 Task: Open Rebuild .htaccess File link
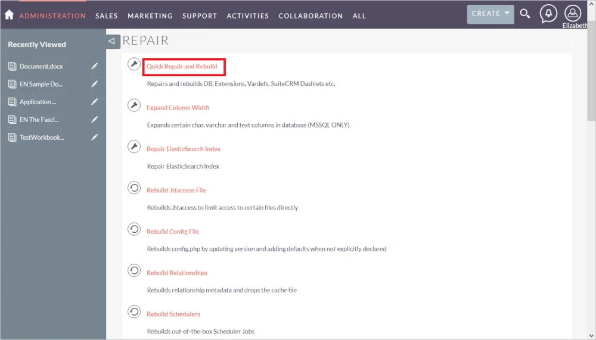coord(176,191)
